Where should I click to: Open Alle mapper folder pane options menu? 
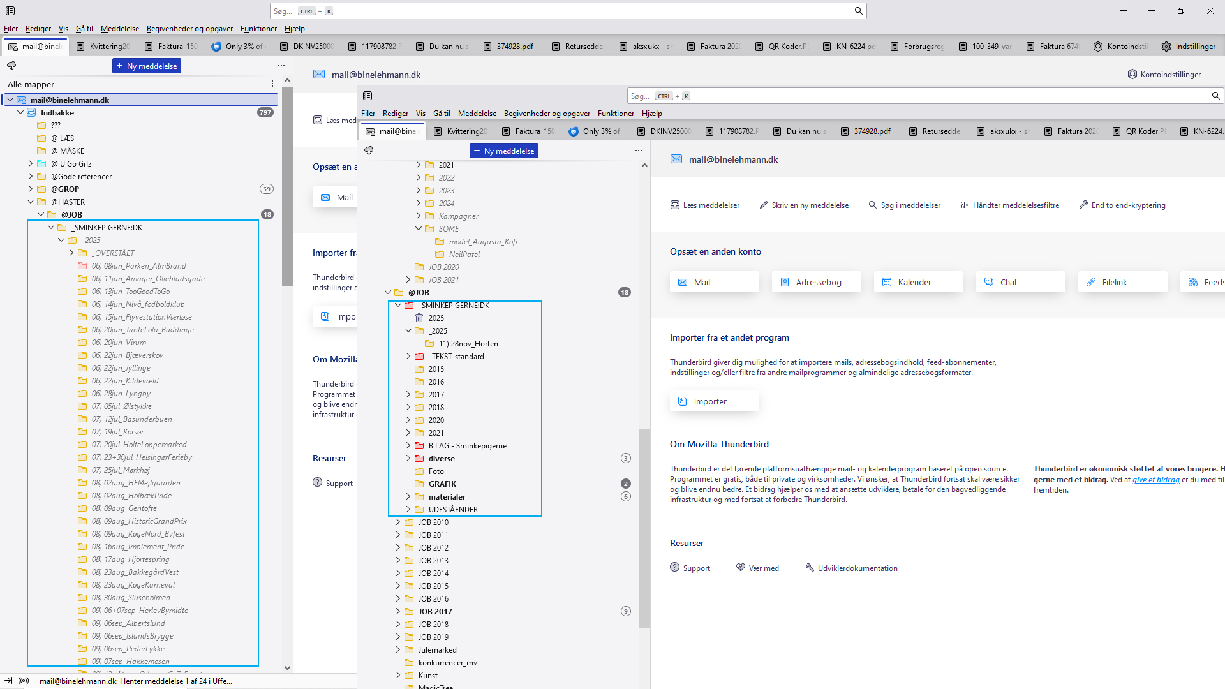point(272,84)
